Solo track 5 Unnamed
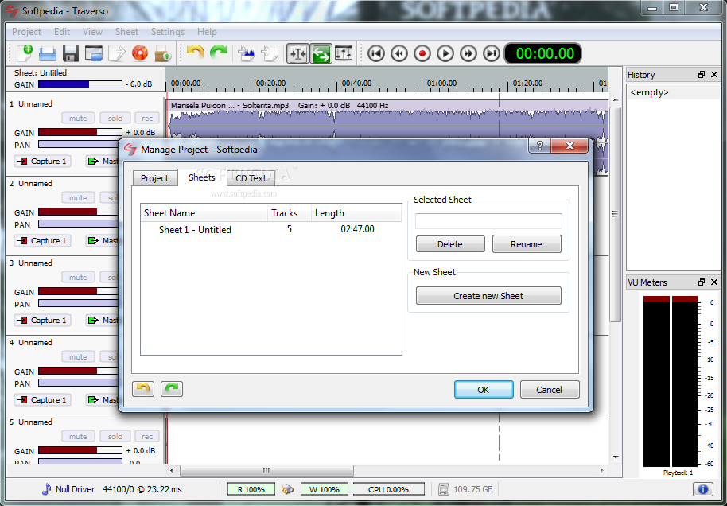 click(x=115, y=437)
